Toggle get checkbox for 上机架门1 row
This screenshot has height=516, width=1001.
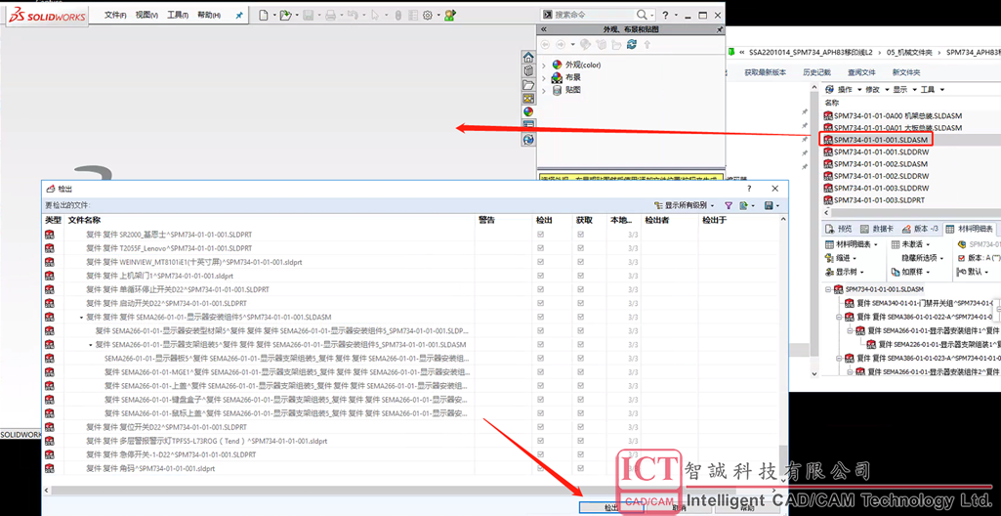tap(580, 276)
